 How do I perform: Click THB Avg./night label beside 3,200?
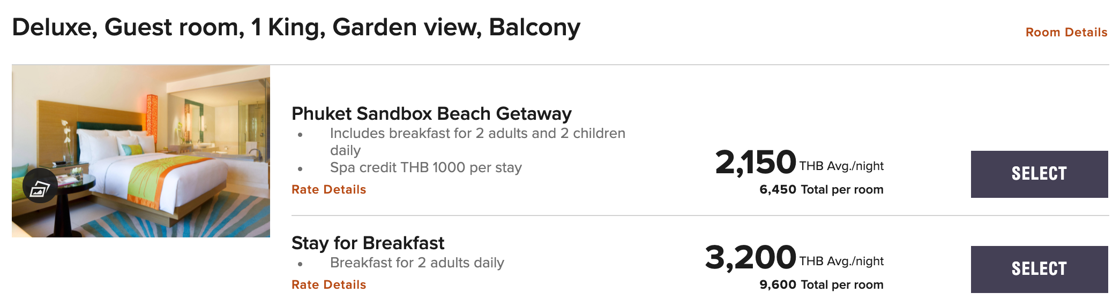coord(841,261)
